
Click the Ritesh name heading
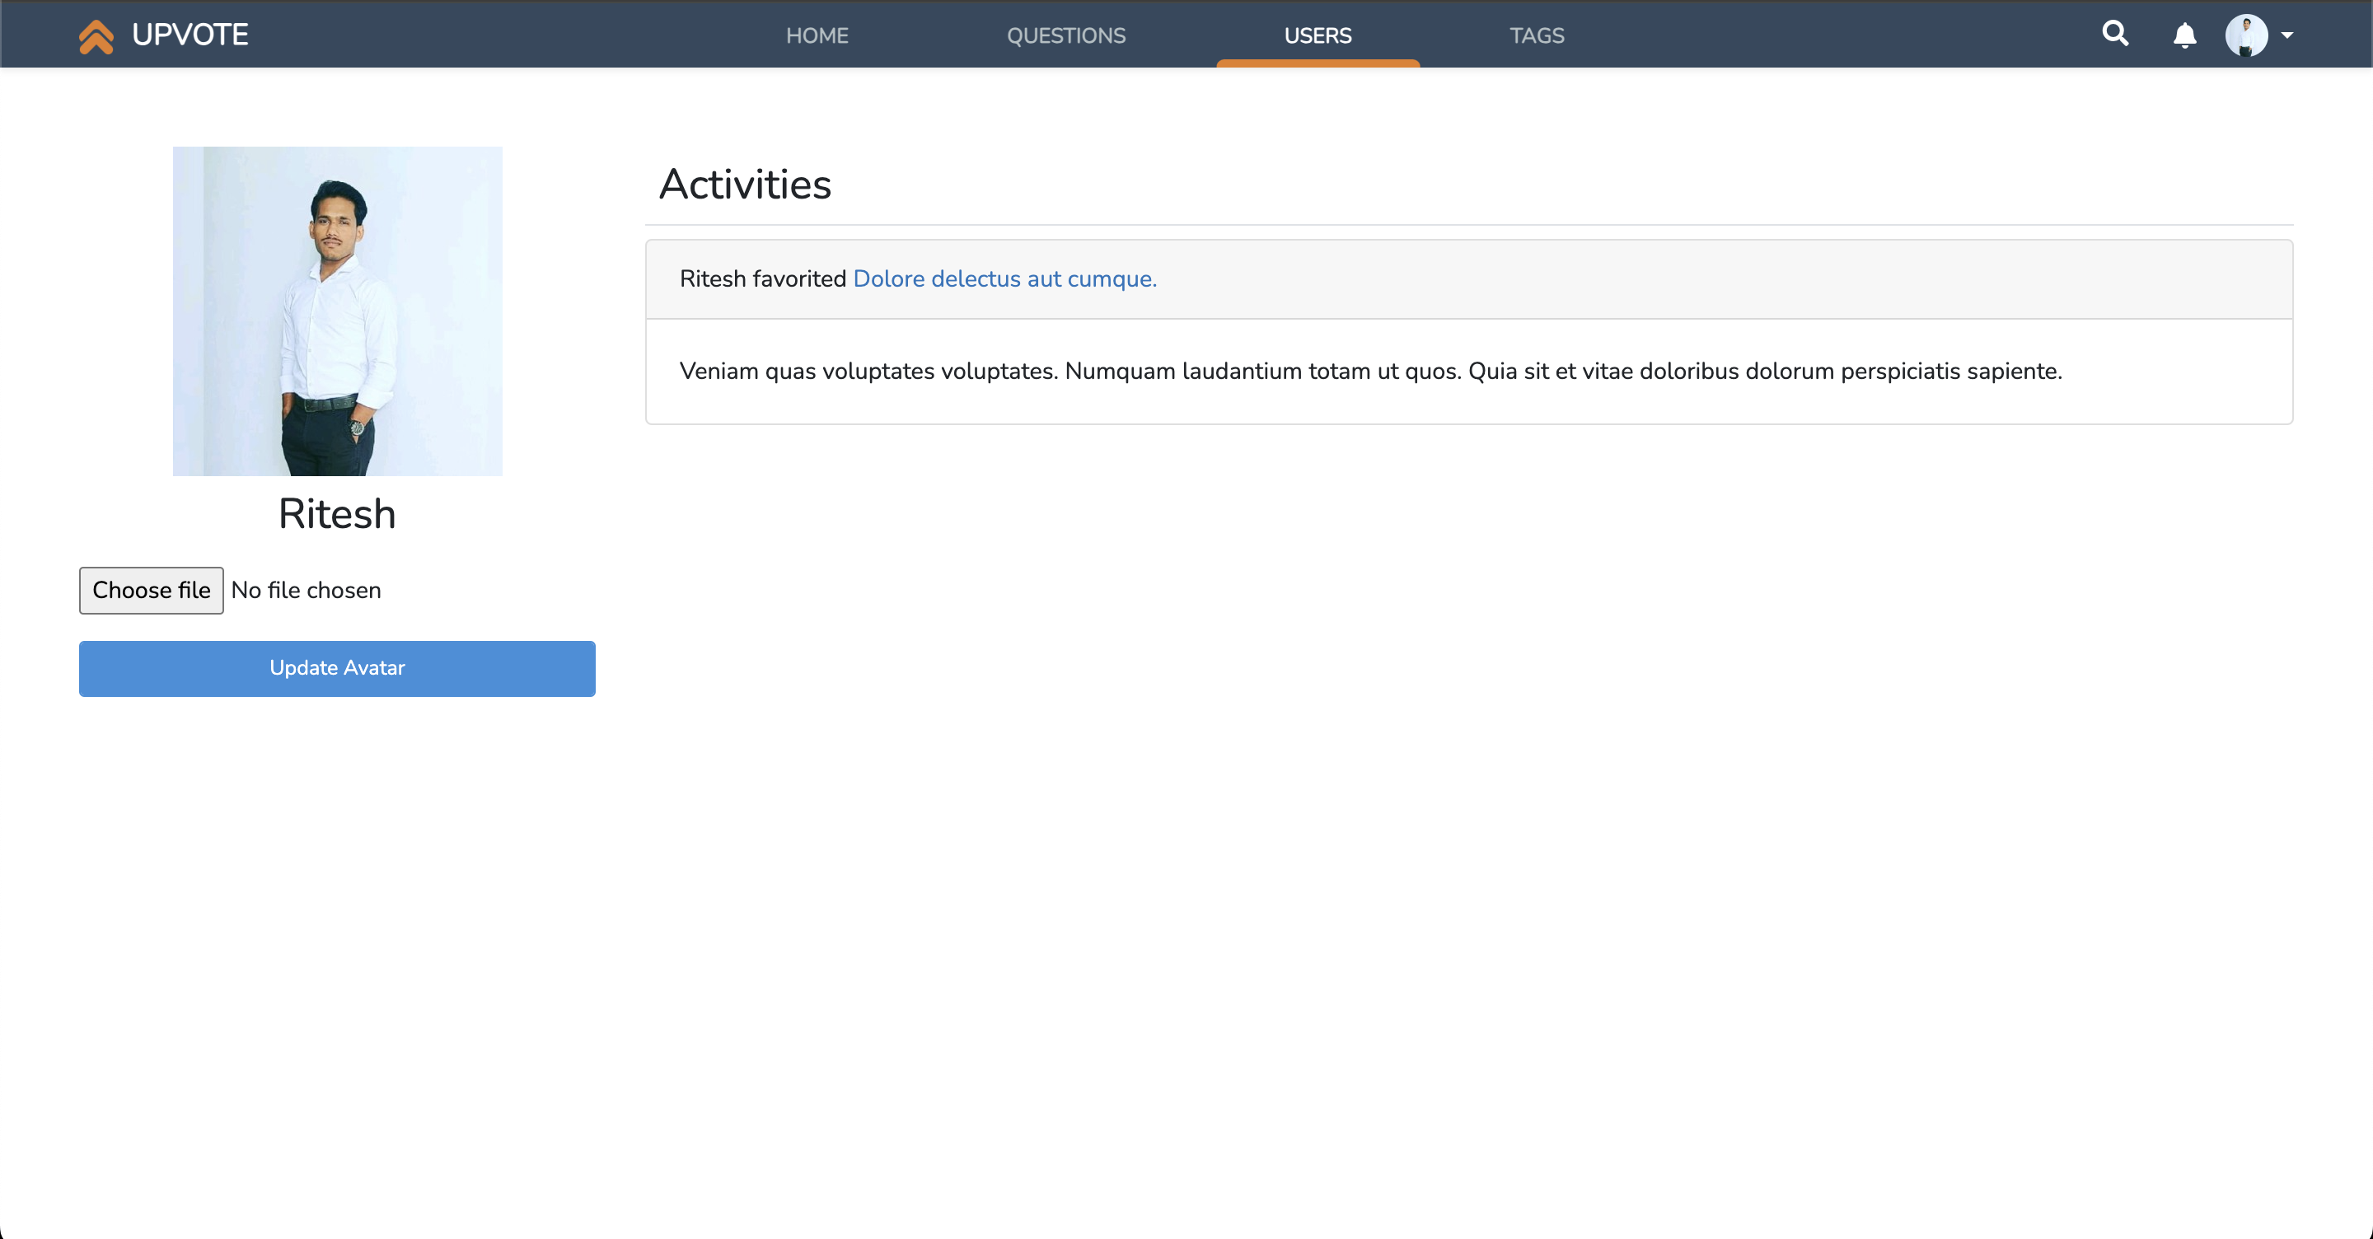click(337, 514)
